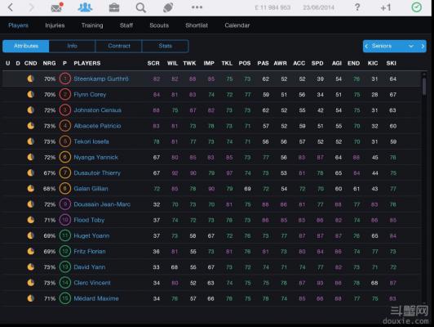Open the question mark help icon

[357, 7]
